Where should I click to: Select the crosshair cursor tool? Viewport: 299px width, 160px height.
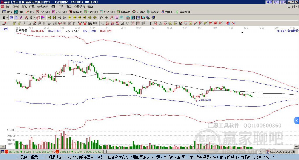106,18
